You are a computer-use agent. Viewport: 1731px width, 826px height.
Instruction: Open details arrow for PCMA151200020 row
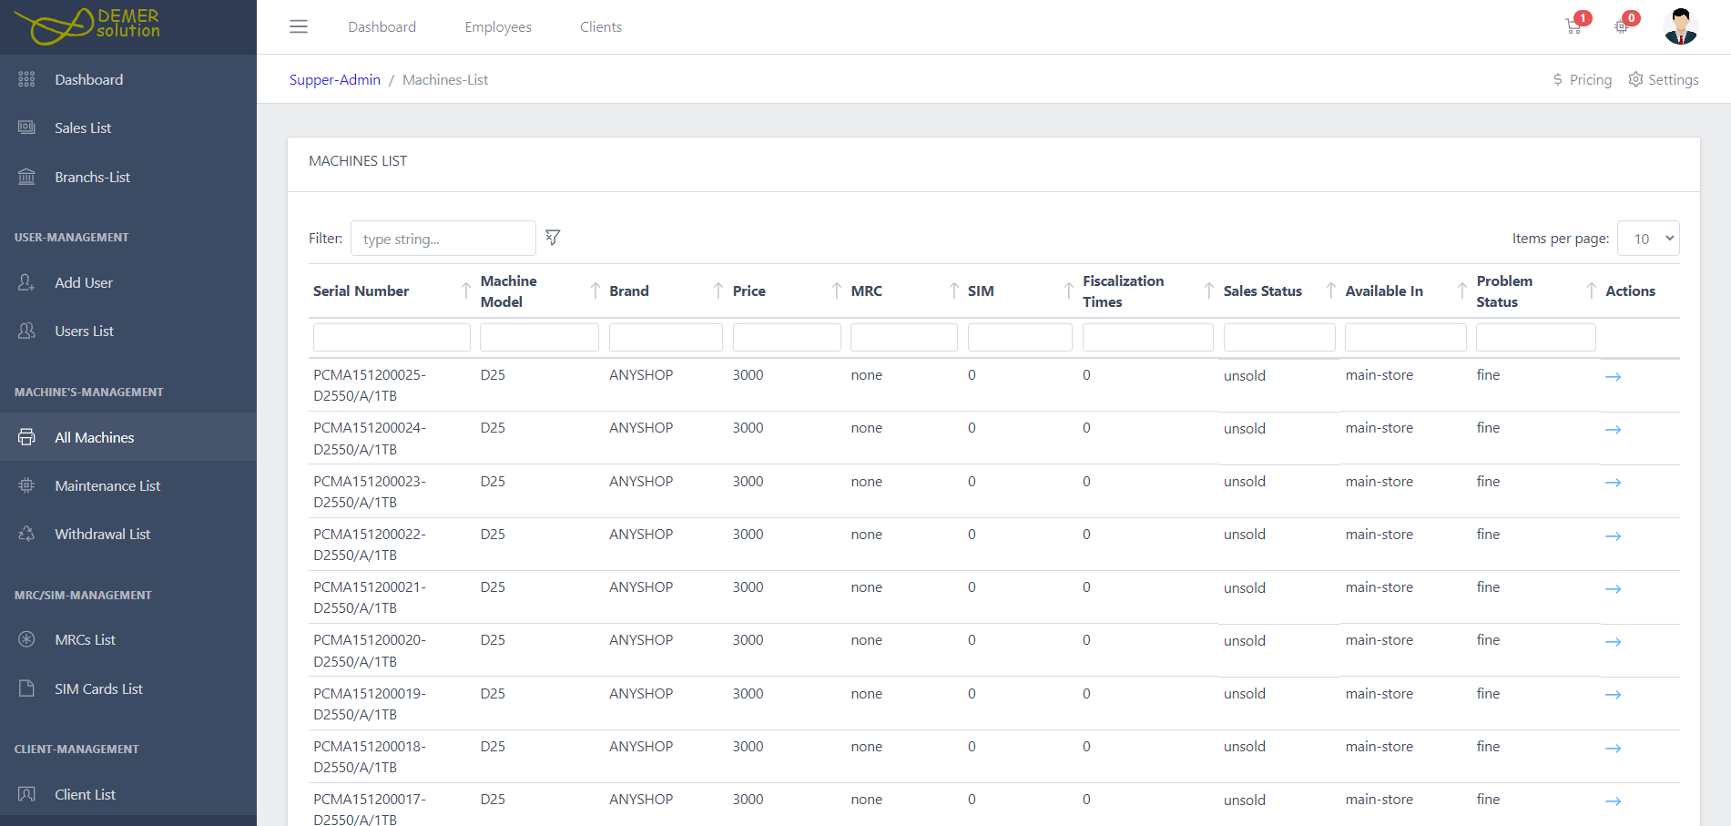[x=1613, y=641]
